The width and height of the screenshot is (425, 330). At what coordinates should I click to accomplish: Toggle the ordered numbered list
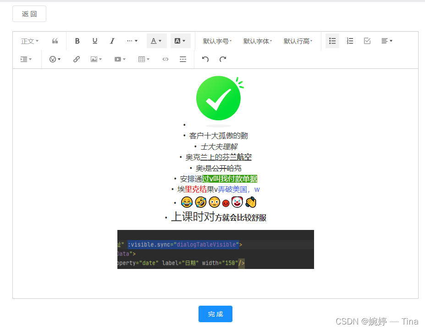pyautogui.click(x=349, y=41)
